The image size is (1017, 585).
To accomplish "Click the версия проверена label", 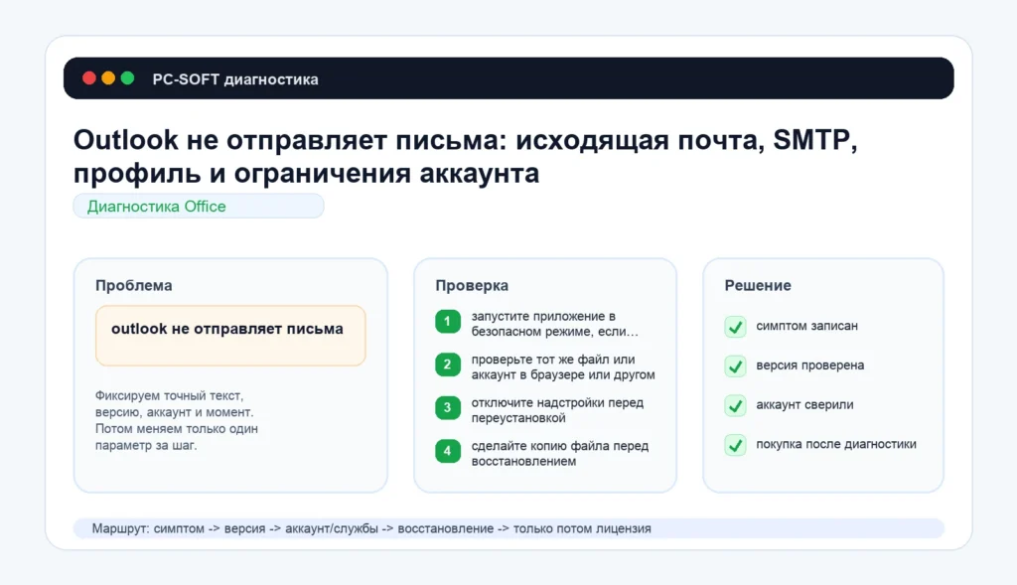I will (810, 366).
